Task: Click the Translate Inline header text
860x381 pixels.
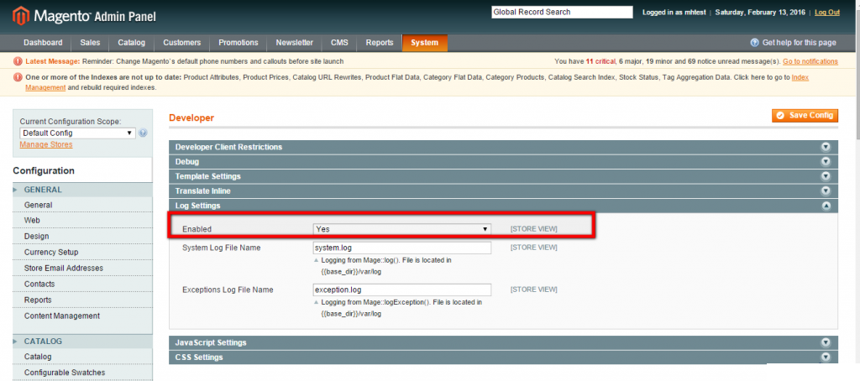Action: point(203,191)
